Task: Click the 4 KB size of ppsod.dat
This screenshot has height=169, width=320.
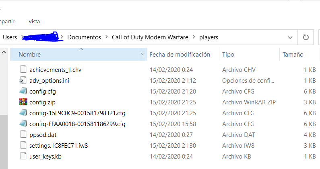Action: click(310, 135)
